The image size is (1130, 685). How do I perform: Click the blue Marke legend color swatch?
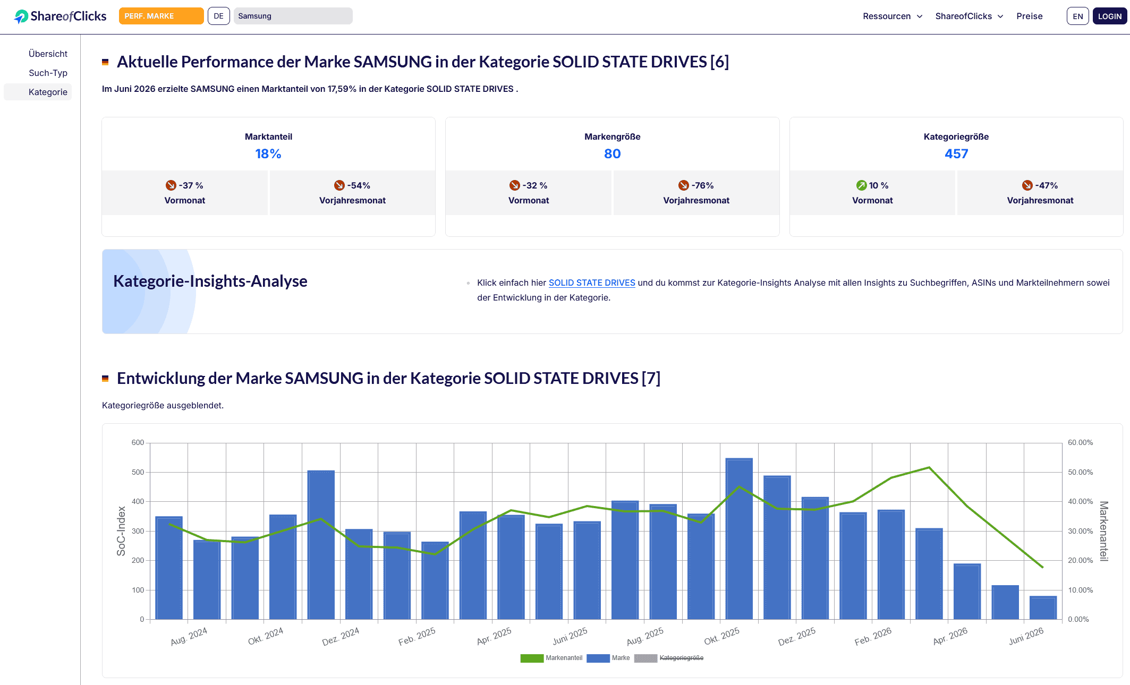598,658
